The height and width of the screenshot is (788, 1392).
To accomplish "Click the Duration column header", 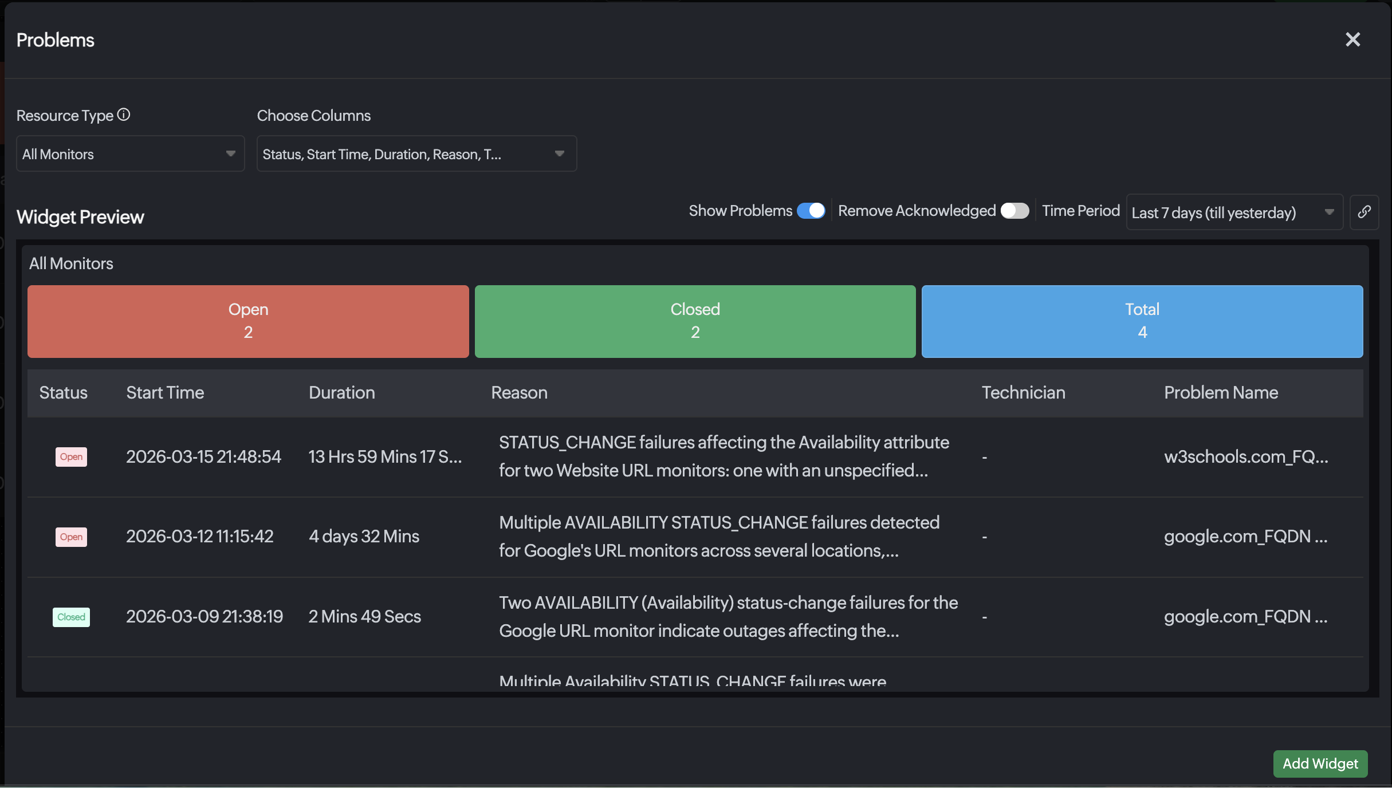I will tap(341, 392).
